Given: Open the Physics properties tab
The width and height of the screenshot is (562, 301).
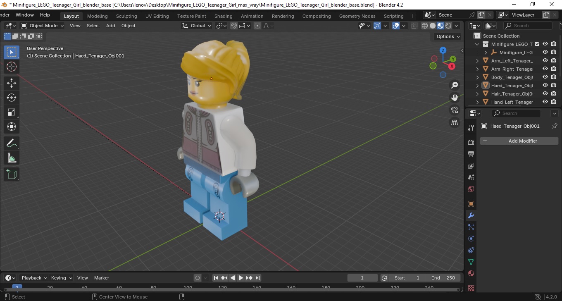Looking at the screenshot, I should (471, 239).
